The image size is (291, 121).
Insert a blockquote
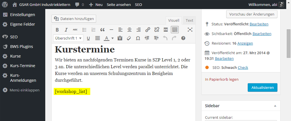point(102,30)
